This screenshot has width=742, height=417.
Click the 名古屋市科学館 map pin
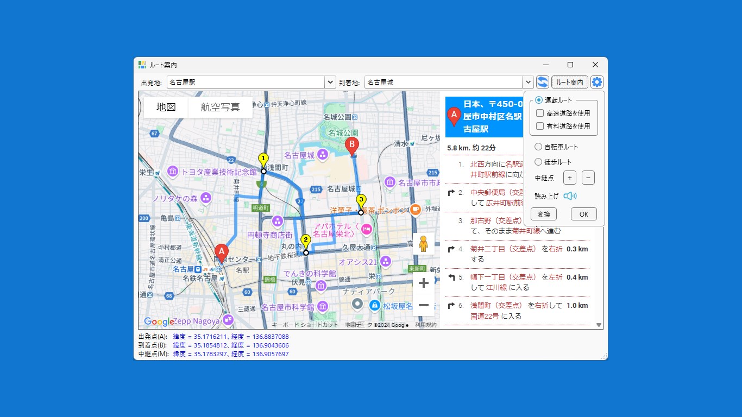[x=323, y=306]
